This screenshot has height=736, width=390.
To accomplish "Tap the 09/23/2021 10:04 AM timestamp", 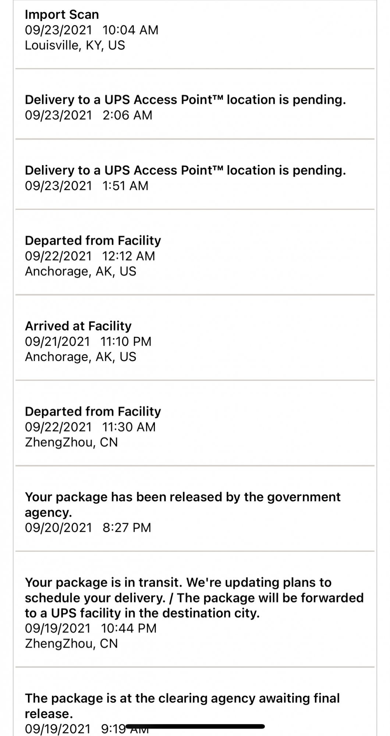I will coord(92,30).
